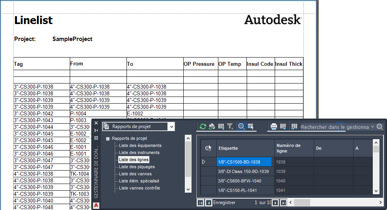Click the crossed-out filter icon
The width and height of the screenshot is (387, 210).
231,126
